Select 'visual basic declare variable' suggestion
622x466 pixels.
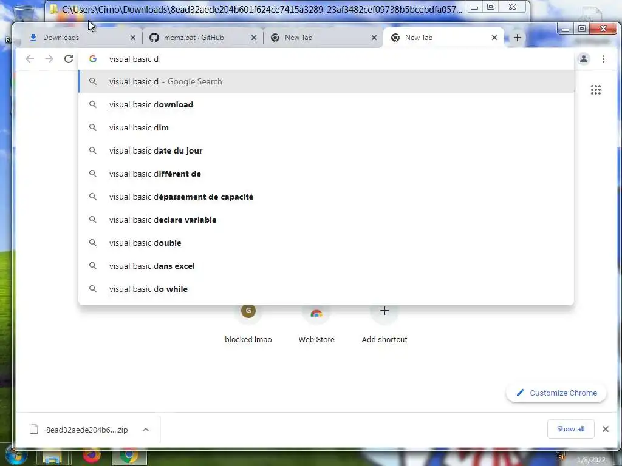point(326,220)
